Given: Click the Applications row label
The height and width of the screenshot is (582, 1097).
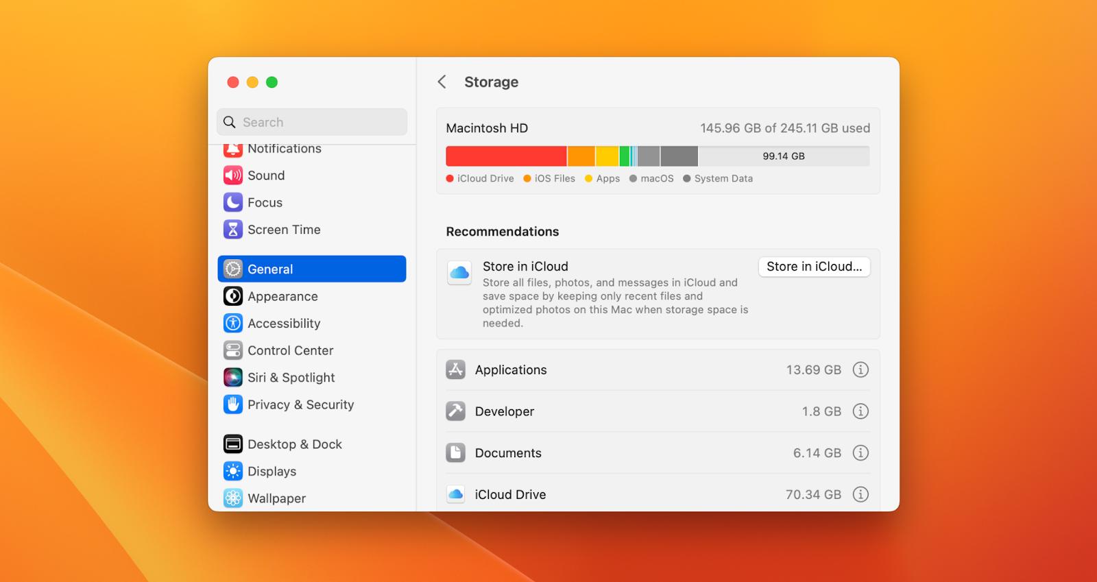Looking at the screenshot, I should [511, 369].
